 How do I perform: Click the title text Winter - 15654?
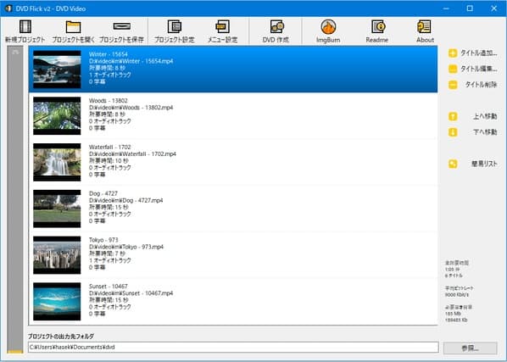(x=109, y=54)
